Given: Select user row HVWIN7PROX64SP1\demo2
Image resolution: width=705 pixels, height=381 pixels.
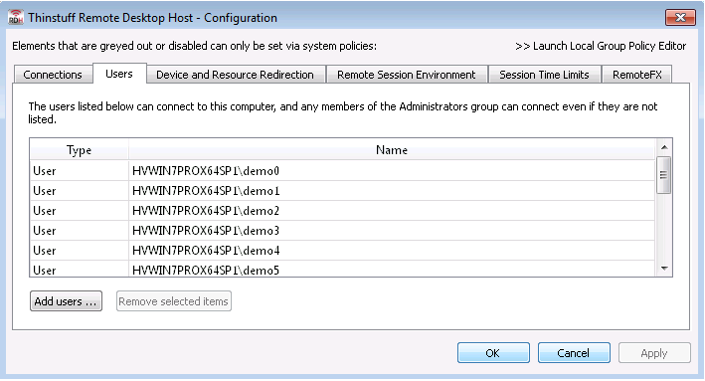Looking at the screenshot, I should pos(342,210).
